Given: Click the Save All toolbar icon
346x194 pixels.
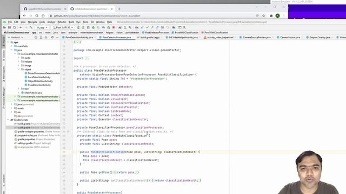Looking at the screenshot, I should pyautogui.click(x=10, y=27).
